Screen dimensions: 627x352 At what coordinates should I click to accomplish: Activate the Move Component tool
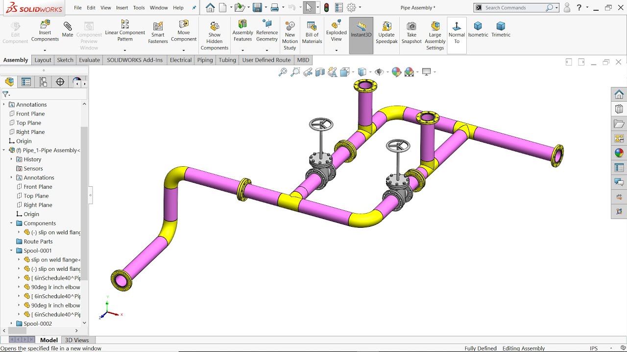pos(184,31)
